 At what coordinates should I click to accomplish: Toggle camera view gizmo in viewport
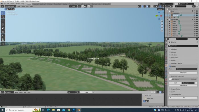coord(162,28)
